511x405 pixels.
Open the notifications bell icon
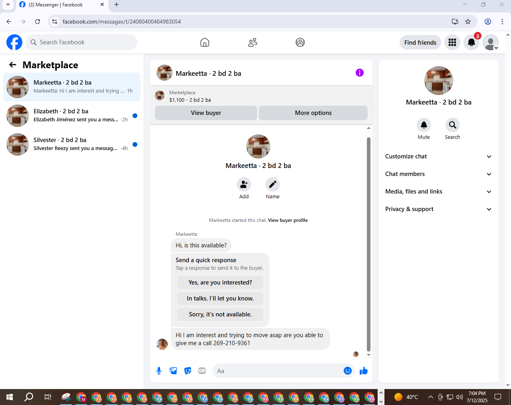click(471, 42)
